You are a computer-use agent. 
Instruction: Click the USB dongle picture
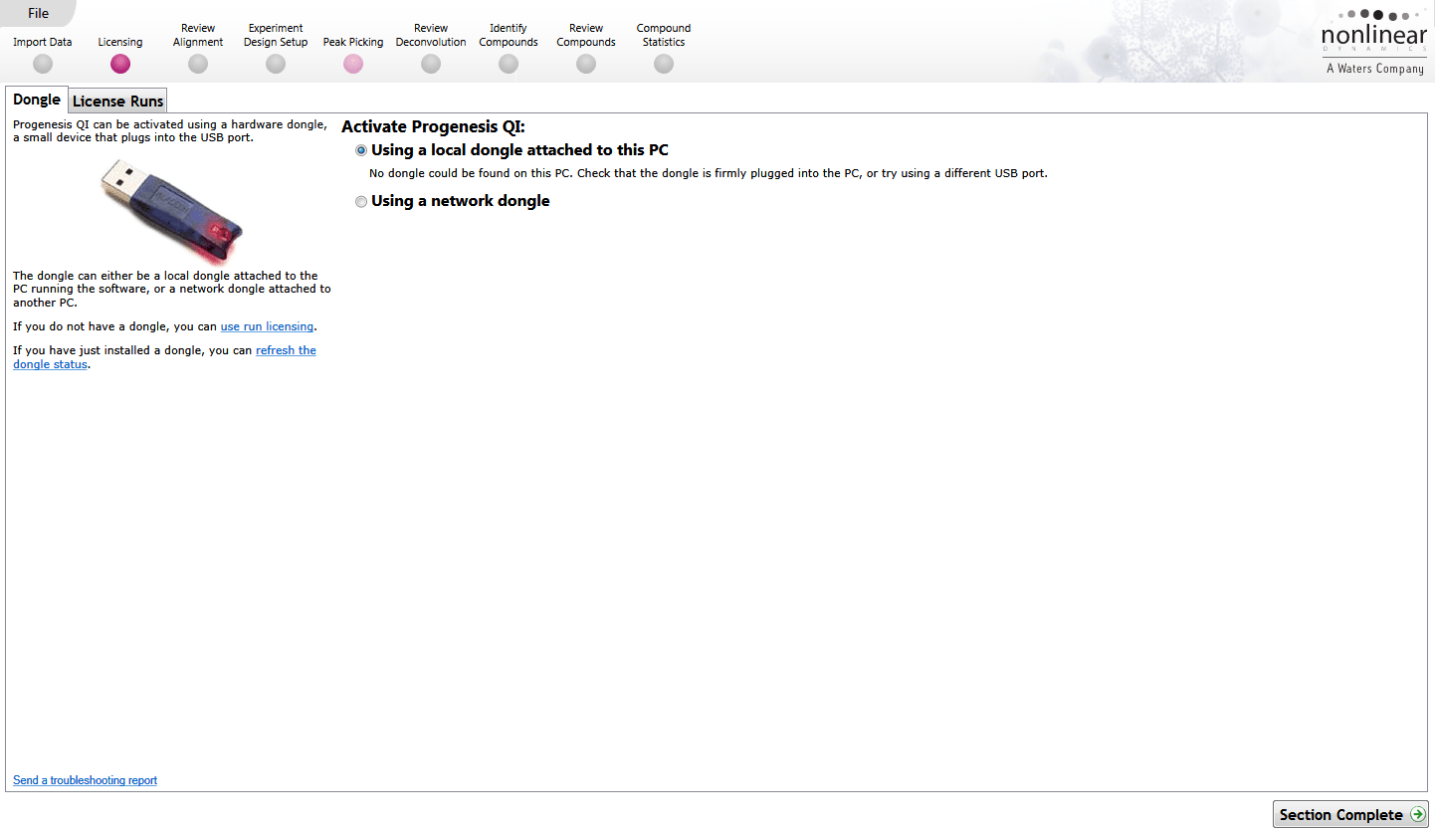[x=172, y=211]
